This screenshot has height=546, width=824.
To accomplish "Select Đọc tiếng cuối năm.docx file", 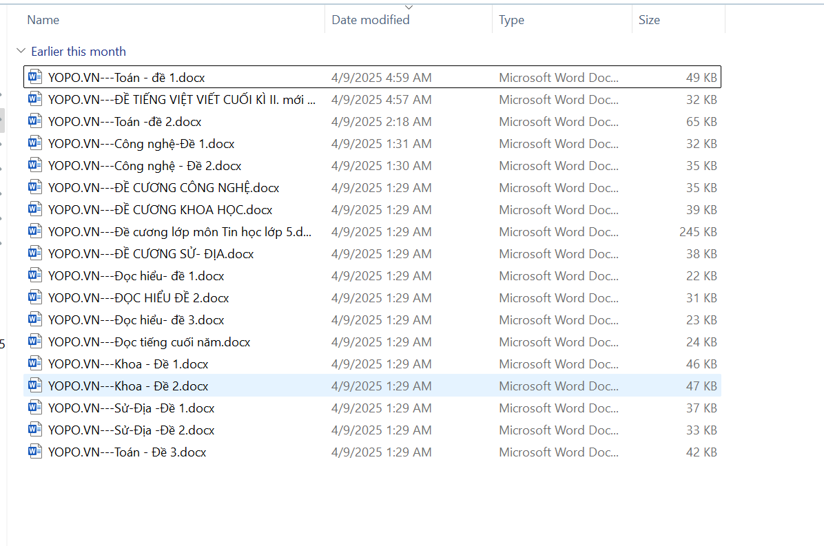I will point(149,342).
